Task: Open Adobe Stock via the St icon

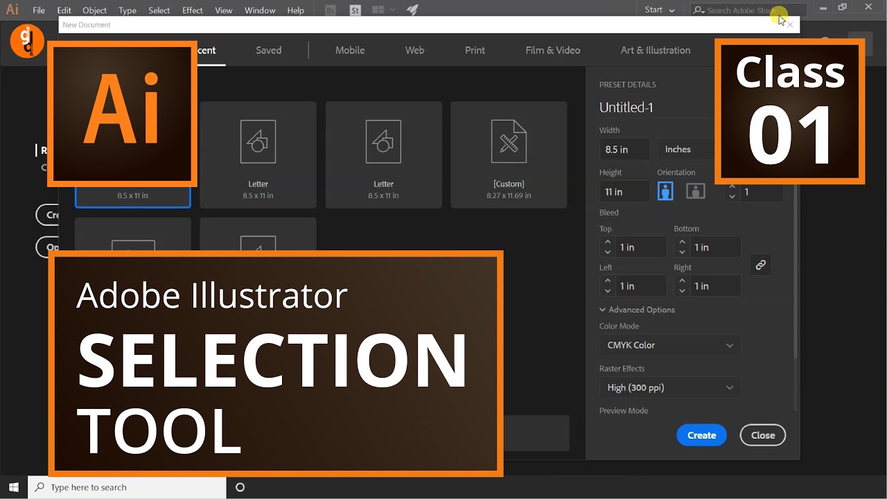Action: (x=355, y=10)
